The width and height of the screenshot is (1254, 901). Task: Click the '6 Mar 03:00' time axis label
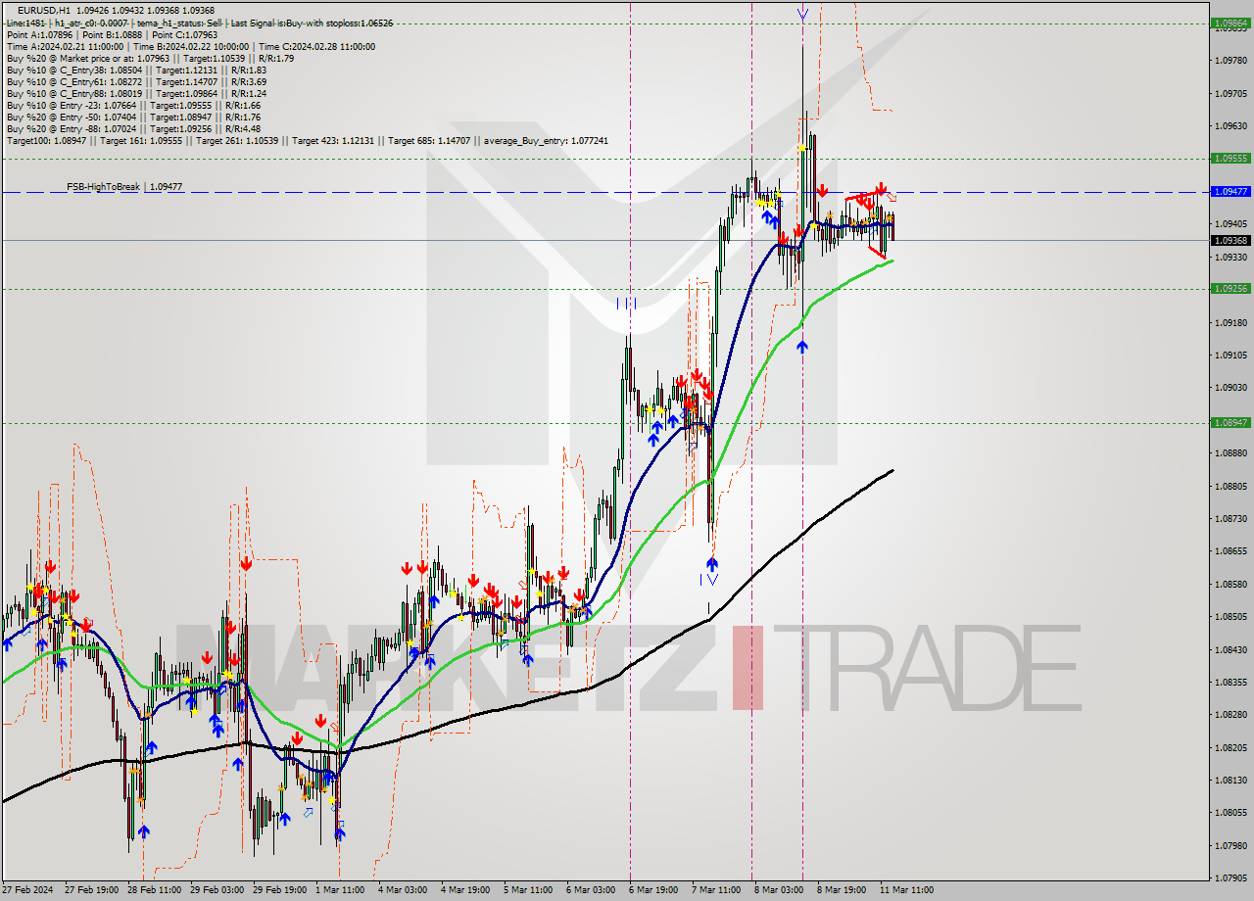click(x=591, y=890)
